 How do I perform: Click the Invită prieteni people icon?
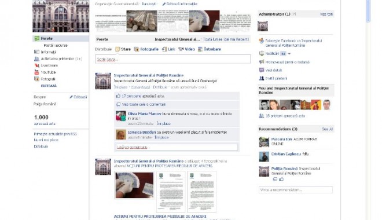tap(262, 78)
